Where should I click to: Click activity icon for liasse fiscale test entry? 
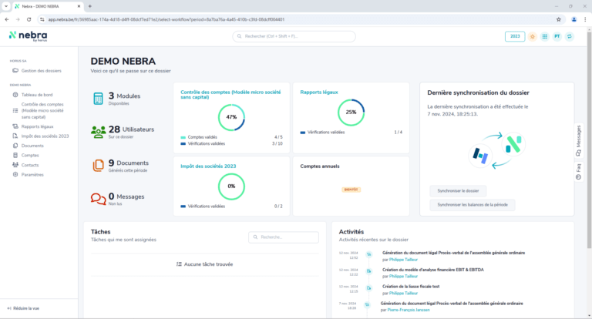tap(369, 288)
